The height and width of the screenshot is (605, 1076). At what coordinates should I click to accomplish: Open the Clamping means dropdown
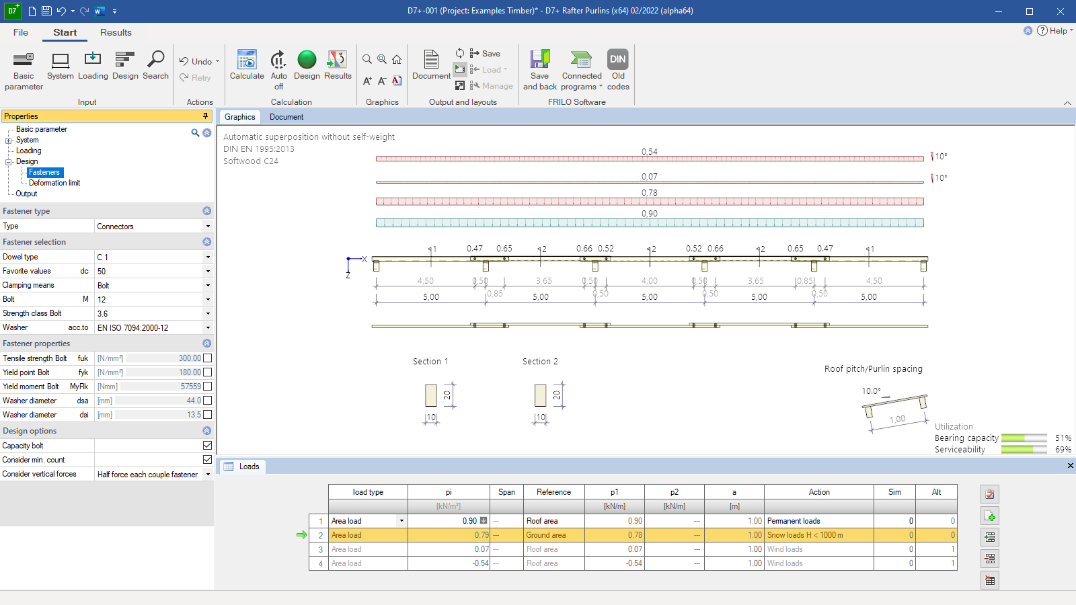point(208,285)
